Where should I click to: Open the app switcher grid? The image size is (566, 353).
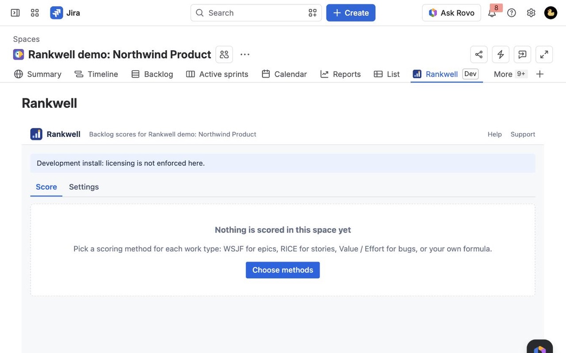coord(35,13)
